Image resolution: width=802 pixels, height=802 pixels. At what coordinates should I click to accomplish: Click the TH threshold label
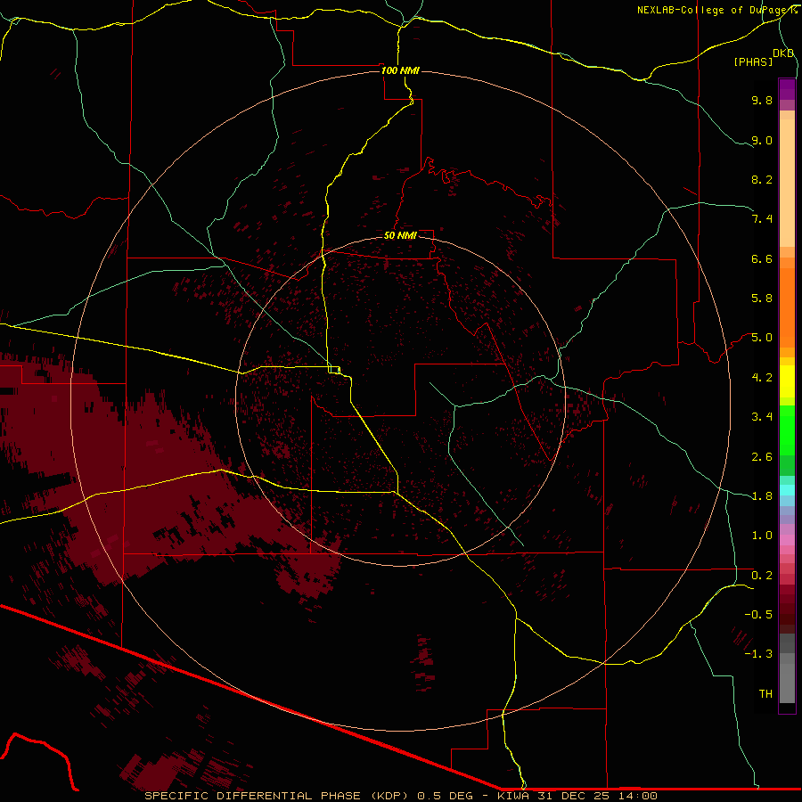[765, 694]
